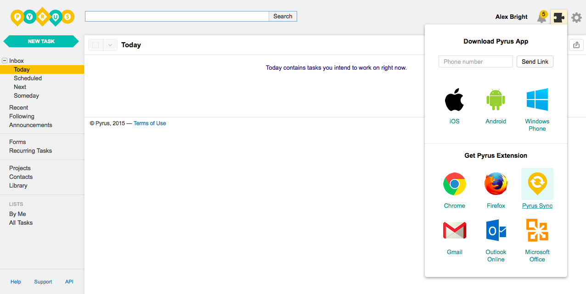Open Contacts section
The width and height of the screenshot is (586, 294).
pos(21,177)
